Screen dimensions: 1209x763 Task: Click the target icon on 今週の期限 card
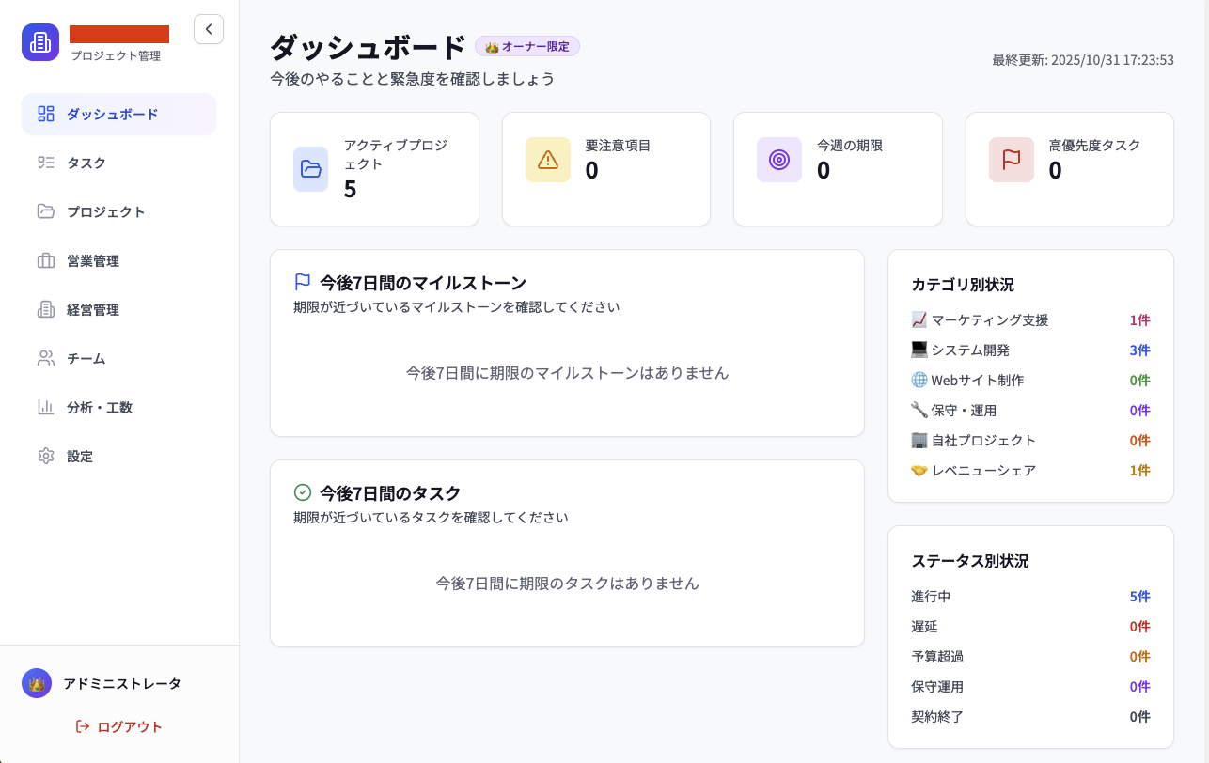(x=779, y=160)
